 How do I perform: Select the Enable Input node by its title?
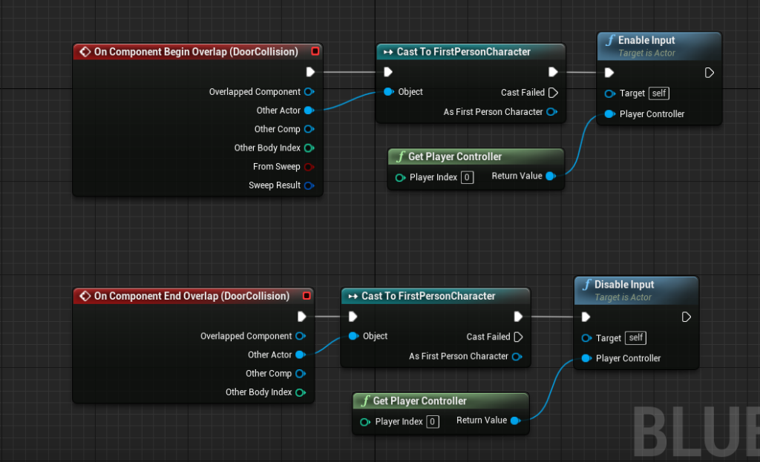tap(646, 41)
